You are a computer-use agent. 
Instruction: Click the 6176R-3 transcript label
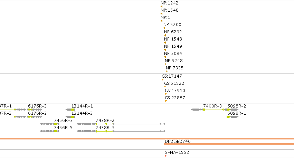point(37,106)
